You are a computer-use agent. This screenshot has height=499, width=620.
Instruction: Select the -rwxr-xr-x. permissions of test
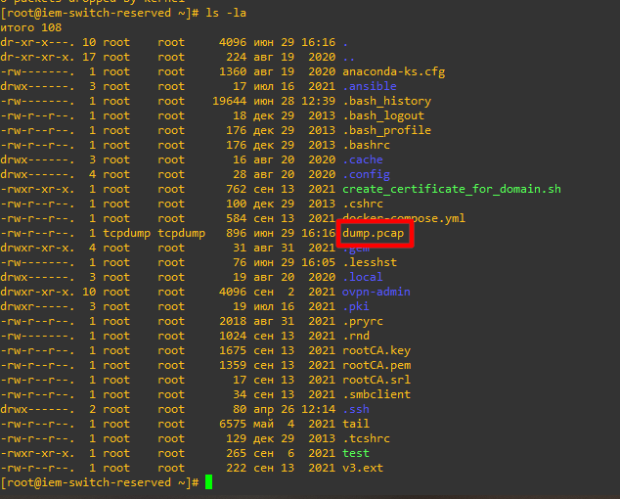(37, 453)
